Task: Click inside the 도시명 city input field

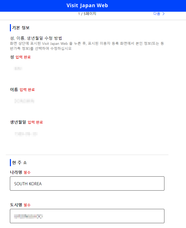Action: coord(87,216)
